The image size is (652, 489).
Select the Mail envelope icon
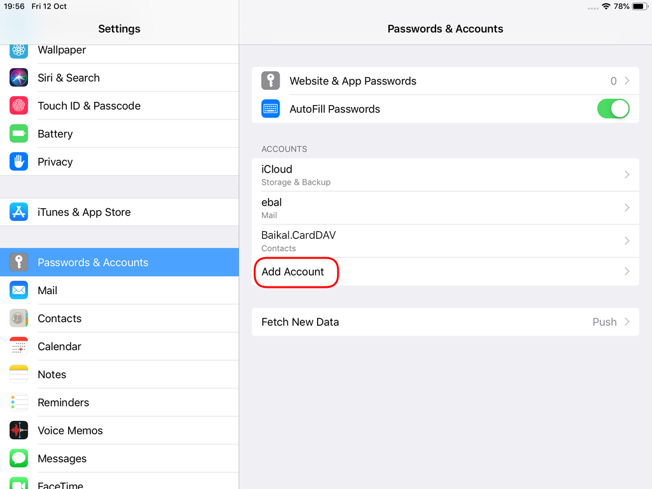[x=18, y=290]
